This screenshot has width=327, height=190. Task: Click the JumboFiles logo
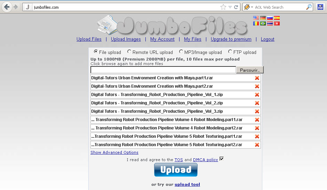172,25
